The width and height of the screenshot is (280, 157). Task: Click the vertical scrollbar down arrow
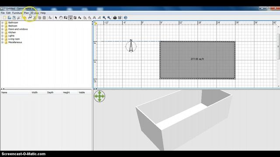pyautogui.click(x=278, y=86)
